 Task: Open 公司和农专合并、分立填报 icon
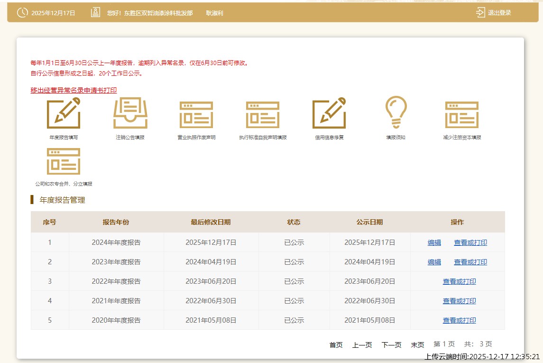point(64,161)
